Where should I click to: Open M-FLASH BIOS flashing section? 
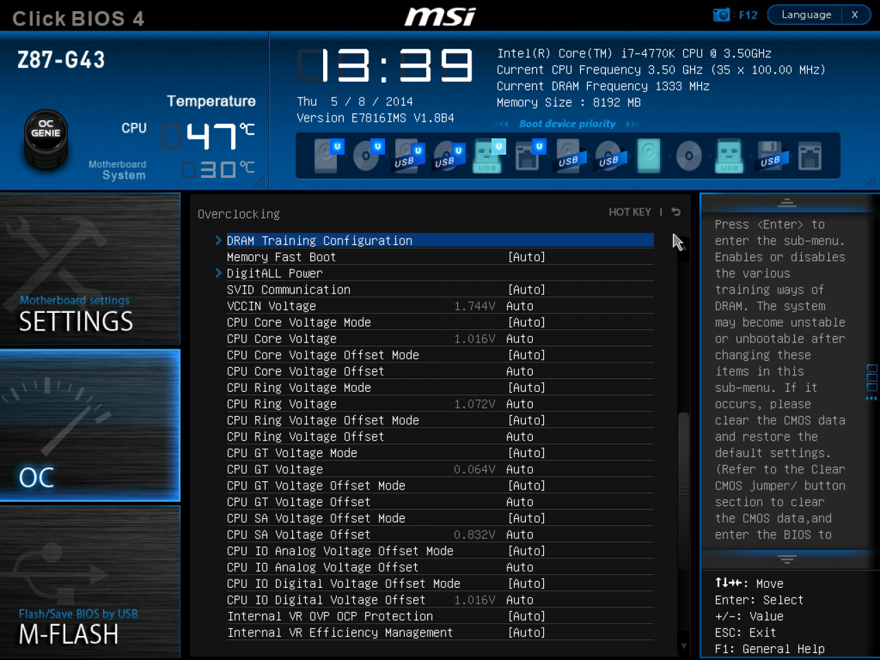coord(90,582)
